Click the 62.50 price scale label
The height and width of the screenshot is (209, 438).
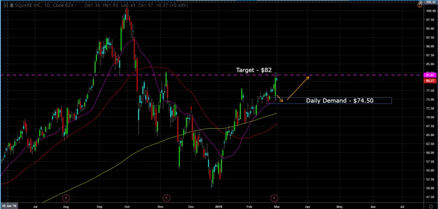pyautogui.click(x=430, y=144)
